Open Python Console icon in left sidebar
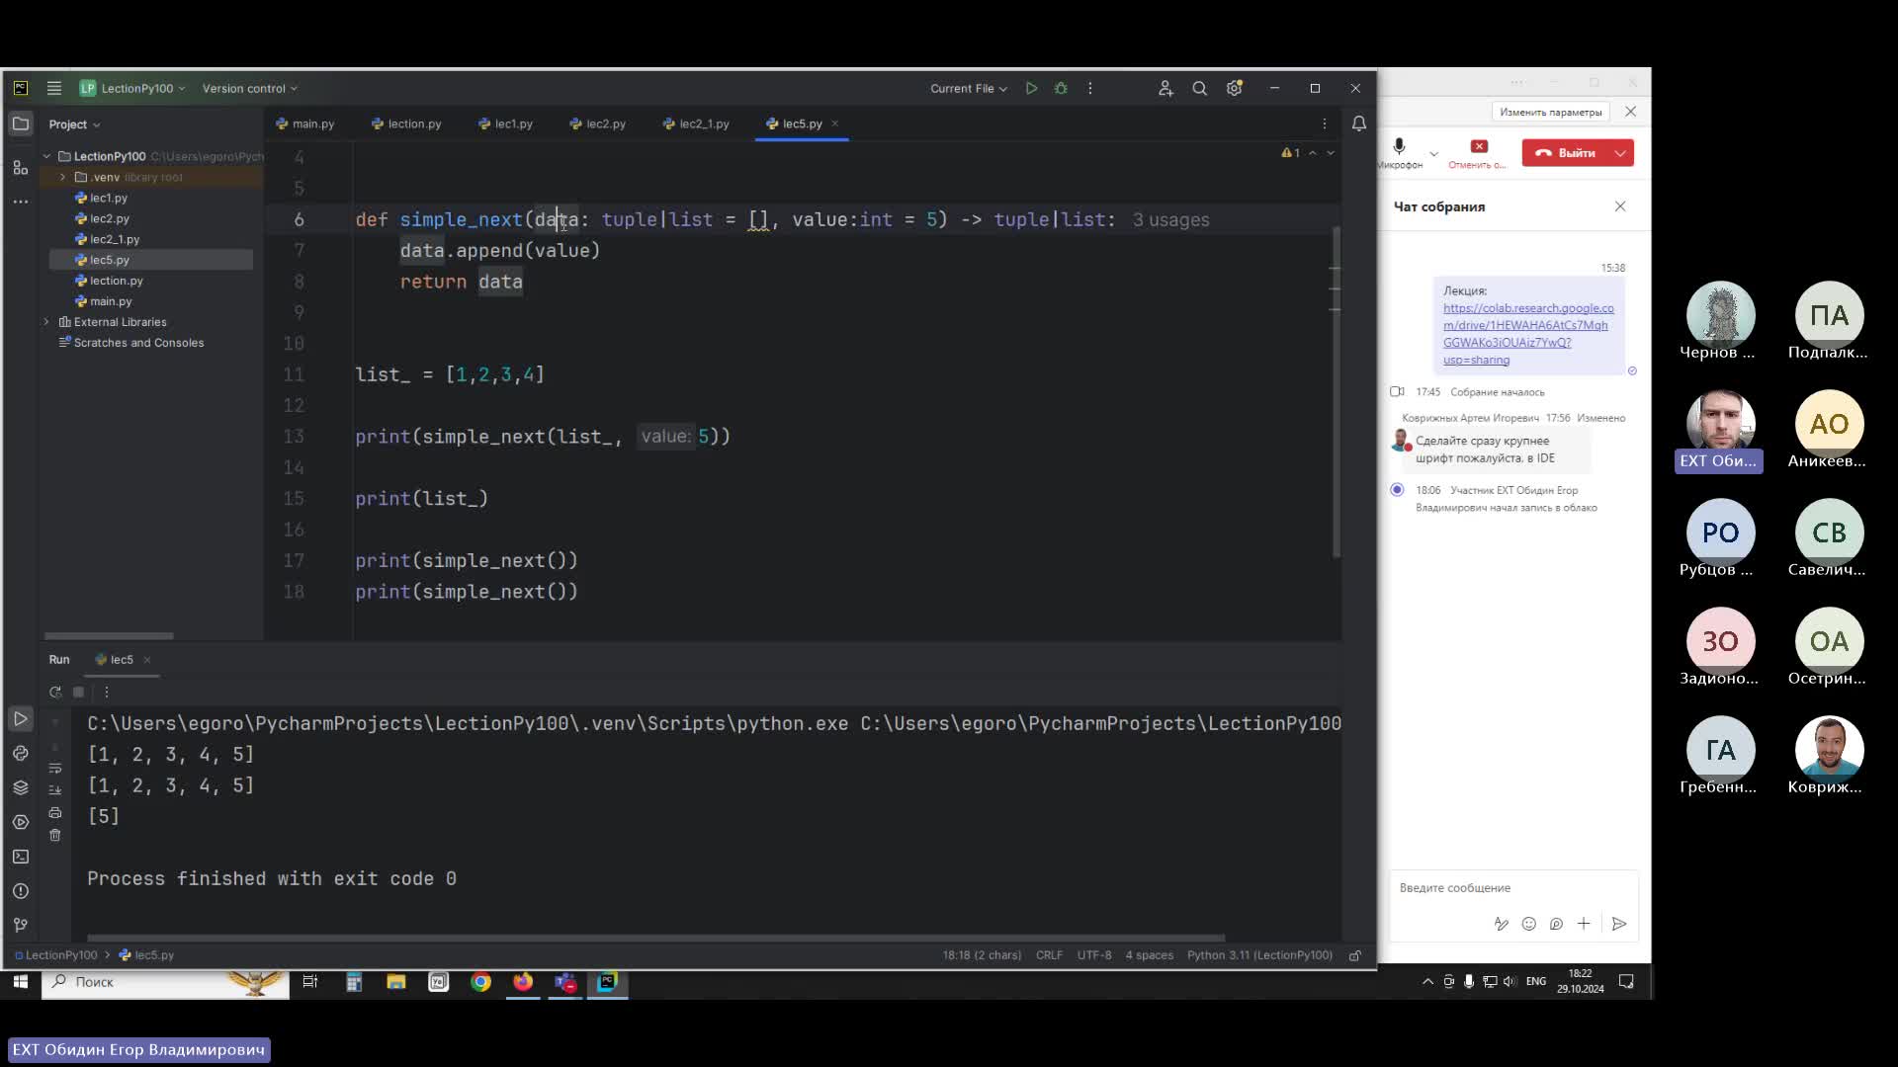 (x=21, y=753)
